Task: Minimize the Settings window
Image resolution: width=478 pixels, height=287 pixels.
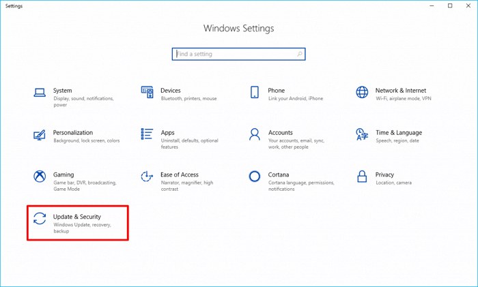Action: (432, 5)
